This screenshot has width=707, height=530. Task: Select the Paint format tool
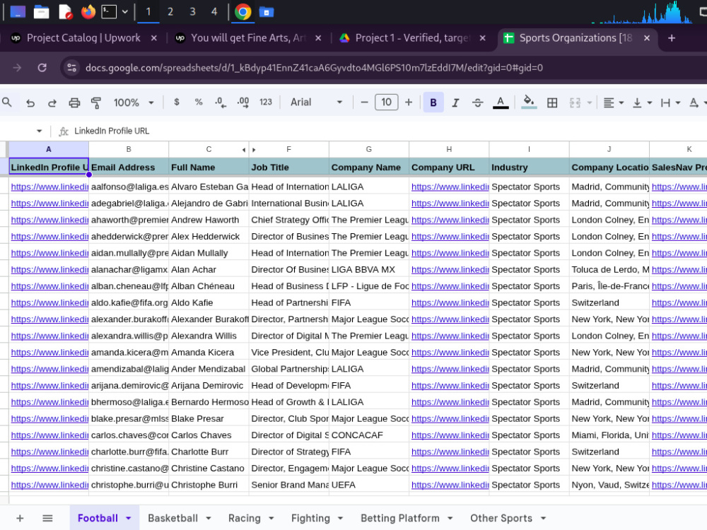tap(96, 102)
